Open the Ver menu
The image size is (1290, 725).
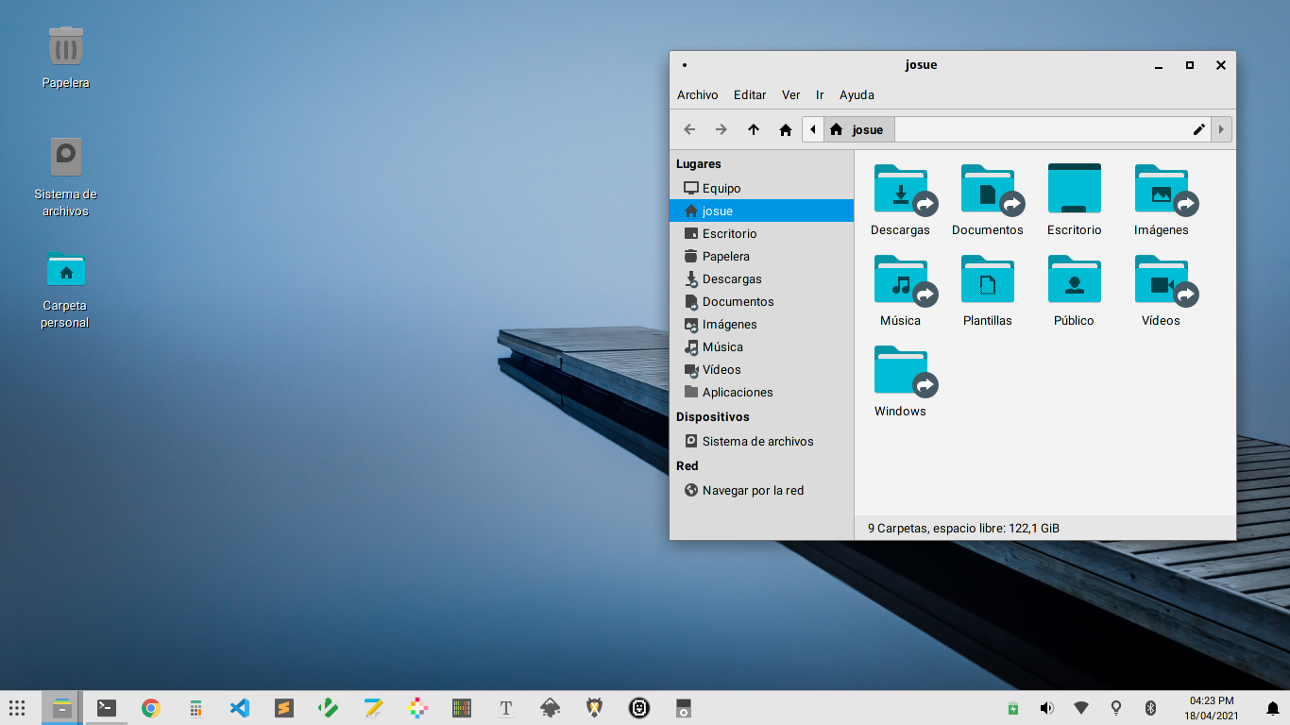coord(791,95)
